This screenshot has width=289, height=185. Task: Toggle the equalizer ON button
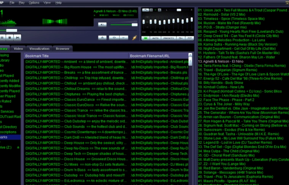click(x=146, y=38)
